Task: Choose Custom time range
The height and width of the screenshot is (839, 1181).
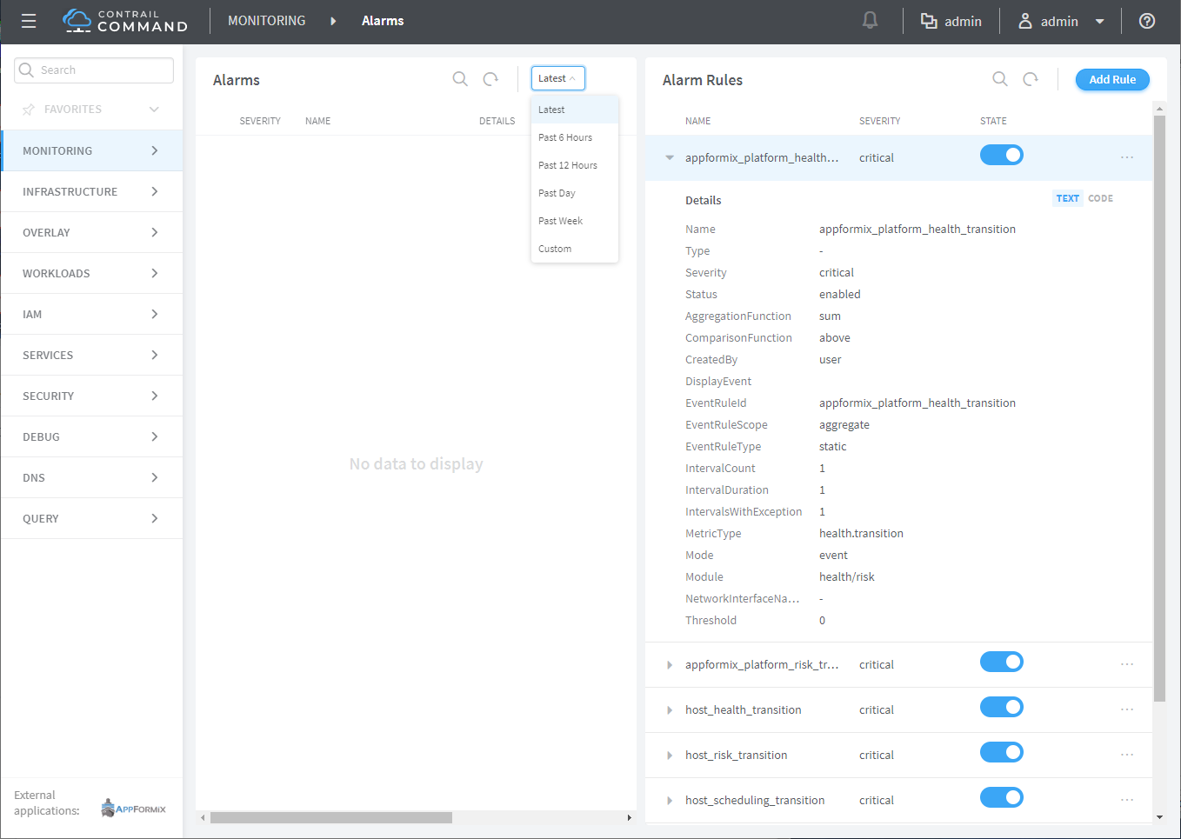Action: tap(575, 249)
